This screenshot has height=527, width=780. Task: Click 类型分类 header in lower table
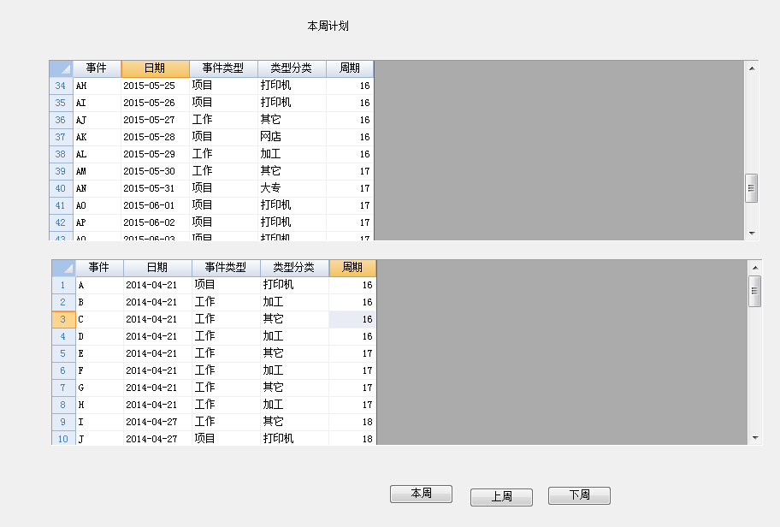coord(294,268)
